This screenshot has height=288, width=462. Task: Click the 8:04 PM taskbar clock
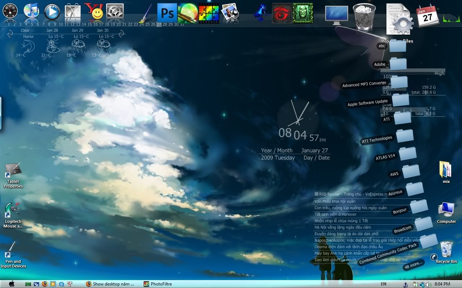(443, 284)
